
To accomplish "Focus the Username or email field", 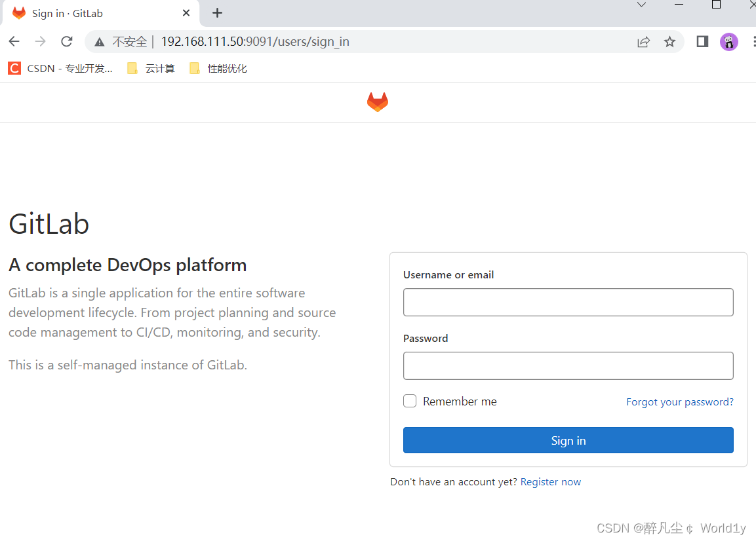I will click(x=568, y=302).
